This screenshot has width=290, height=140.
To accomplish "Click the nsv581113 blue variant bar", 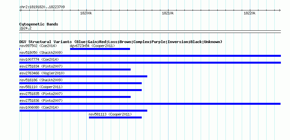I will (115, 117).
